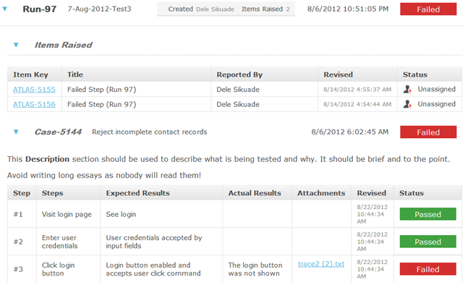Click the Passed status for step #1
The width and height of the screenshot is (463, 282).
coord(428,214)
